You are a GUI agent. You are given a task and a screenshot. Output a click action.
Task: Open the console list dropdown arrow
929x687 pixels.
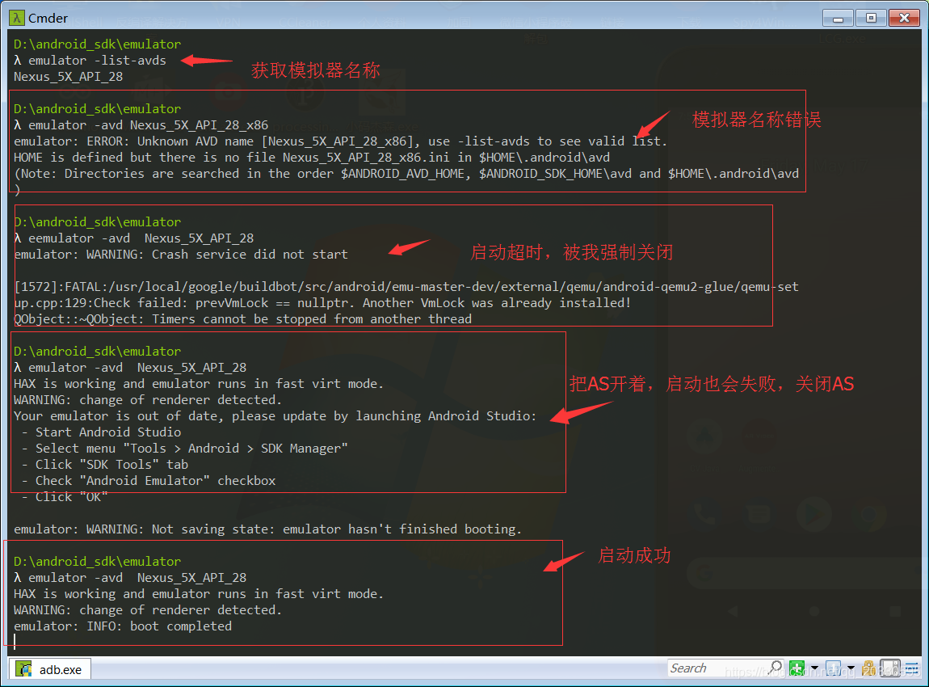point(851,668)
